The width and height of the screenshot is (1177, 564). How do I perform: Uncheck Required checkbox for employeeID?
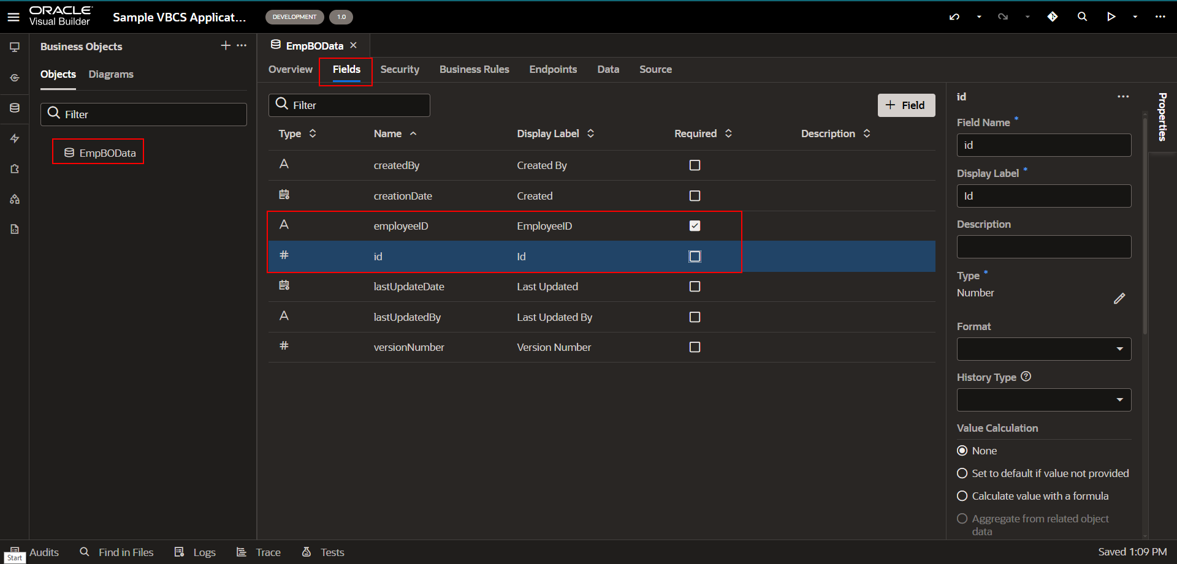tap(695, 226)
